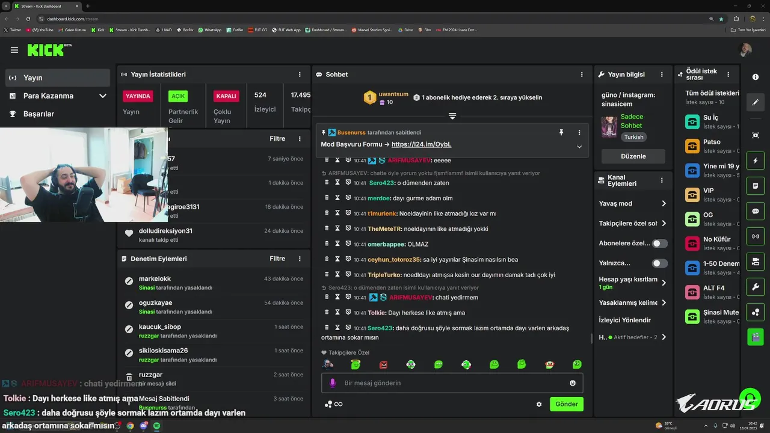770x433 pixels.
Task: Open the Yavaş mod settings chevron
Action: 664,204
